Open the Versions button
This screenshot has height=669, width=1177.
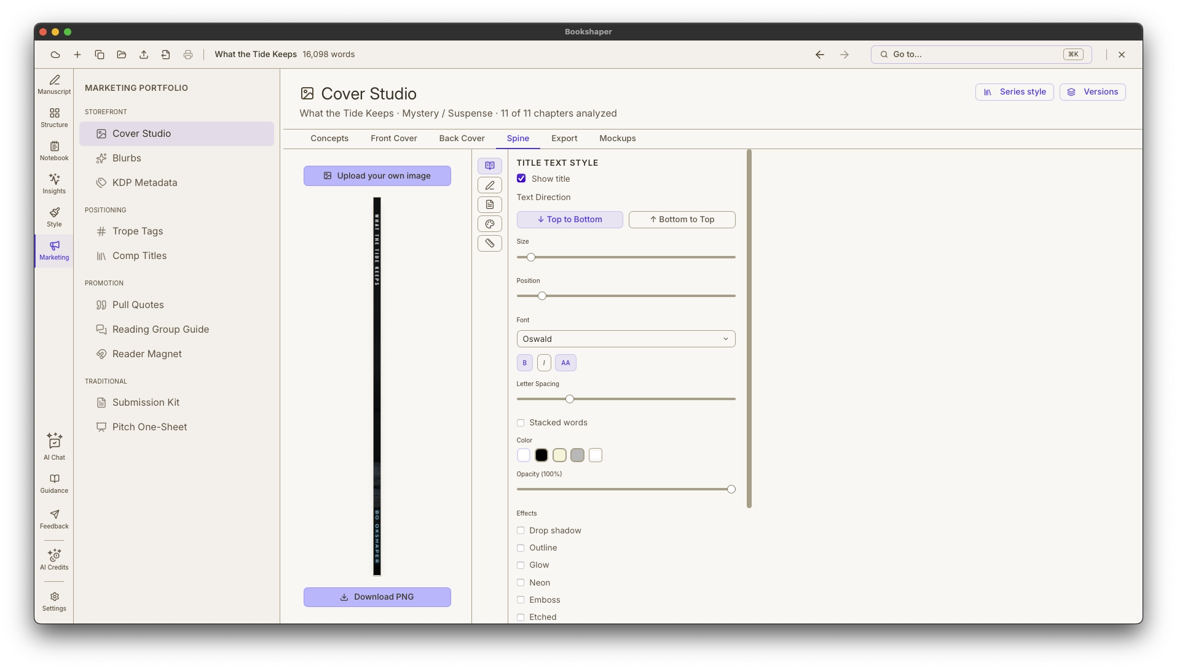[1093, 92]
